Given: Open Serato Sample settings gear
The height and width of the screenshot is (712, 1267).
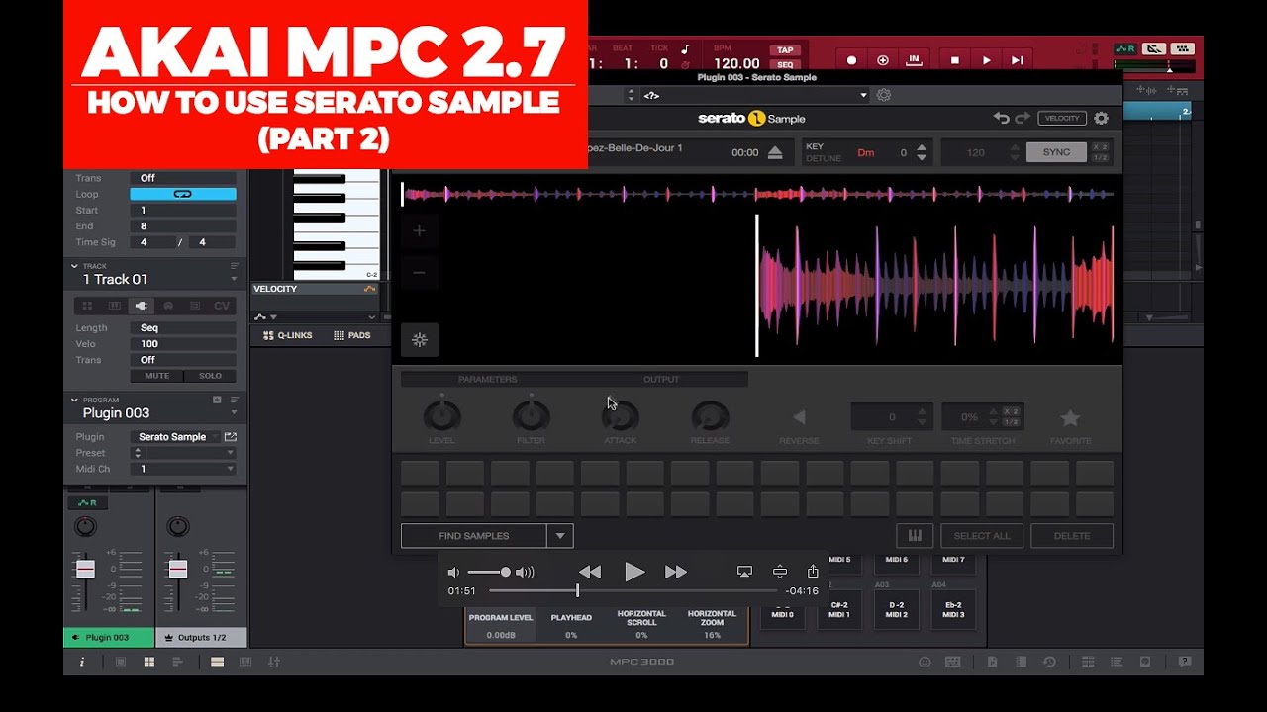Looking at the screenshot, I should tap(1101, 119).
